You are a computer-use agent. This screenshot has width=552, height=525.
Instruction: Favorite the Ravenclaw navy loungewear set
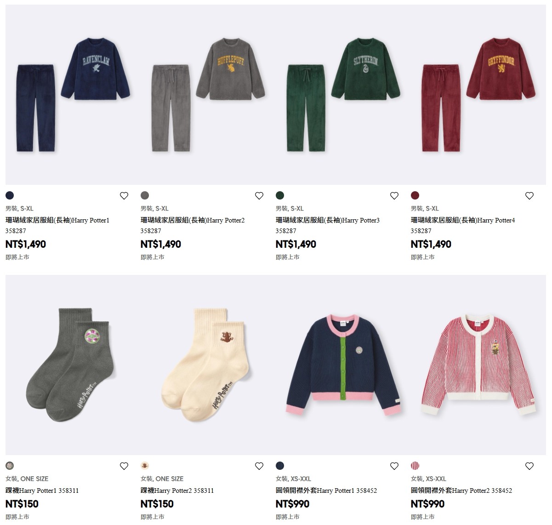pos(124,196)
